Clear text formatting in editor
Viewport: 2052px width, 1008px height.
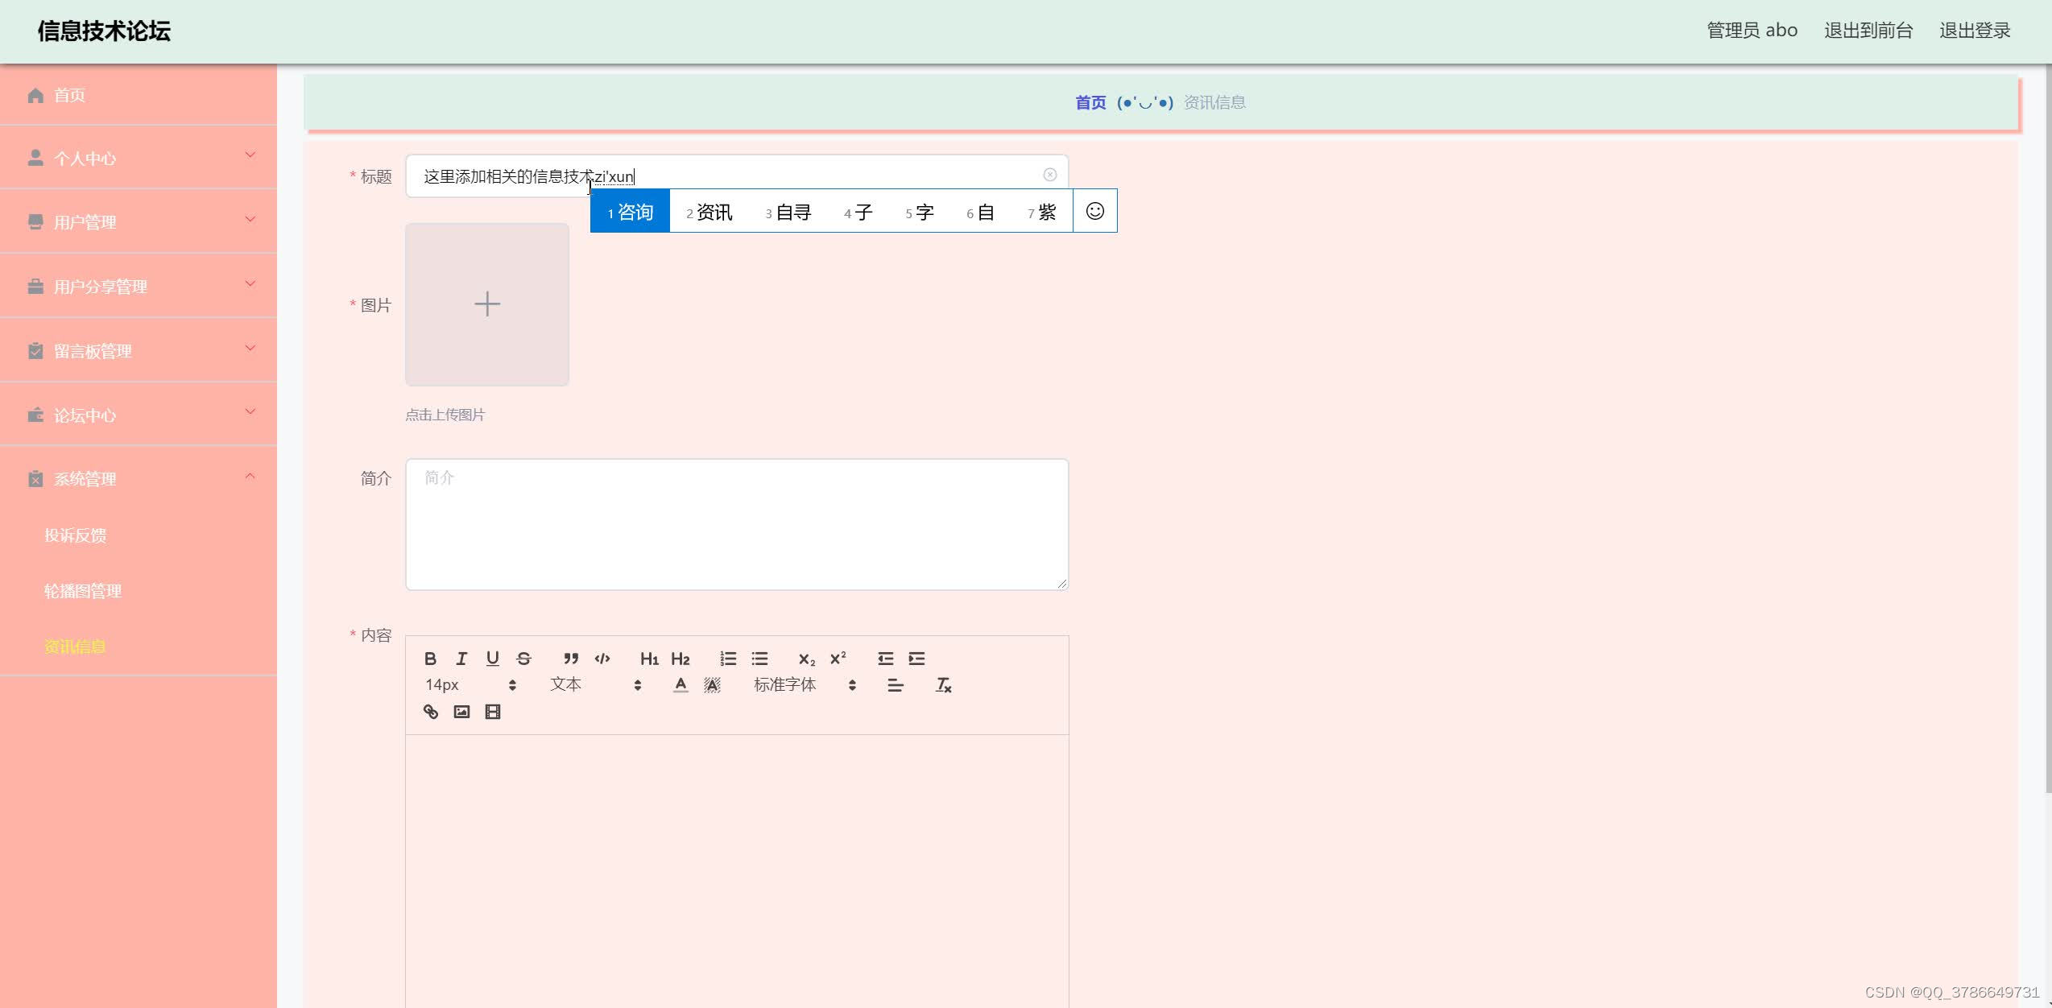(943, 685)
